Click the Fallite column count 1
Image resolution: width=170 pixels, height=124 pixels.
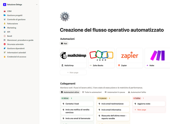(143, 98)
